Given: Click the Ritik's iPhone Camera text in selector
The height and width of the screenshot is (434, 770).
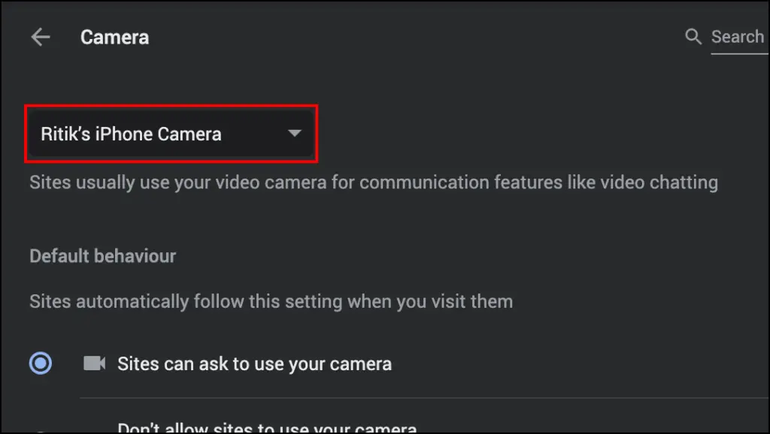Looking at the screenshot, I should 131,134.
